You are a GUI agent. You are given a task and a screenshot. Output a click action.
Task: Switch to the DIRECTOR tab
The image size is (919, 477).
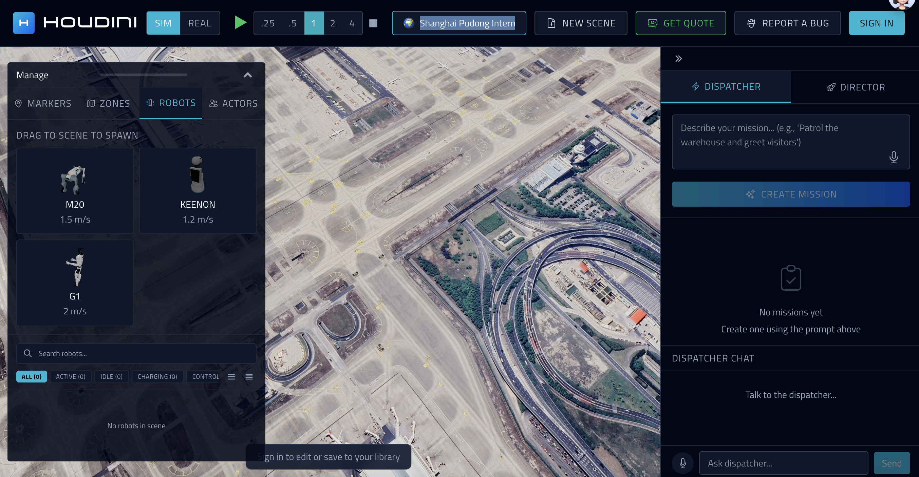tap(856, 87)
